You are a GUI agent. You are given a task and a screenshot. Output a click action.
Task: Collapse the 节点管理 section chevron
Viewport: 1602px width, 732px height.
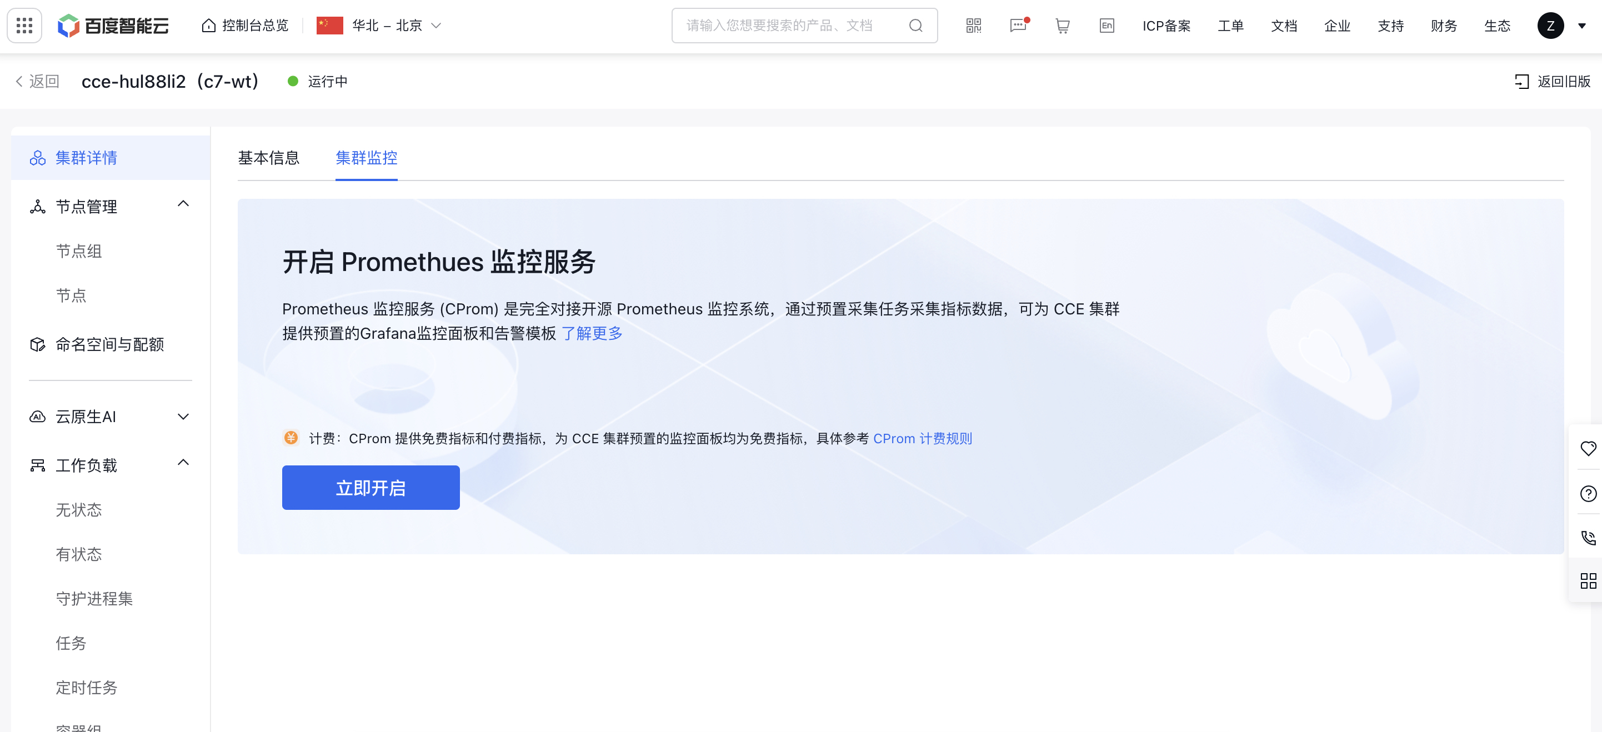pos(183,204)
